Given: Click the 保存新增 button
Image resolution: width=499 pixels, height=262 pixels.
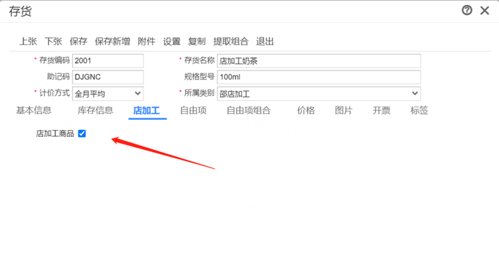Looking at the screenshot, I should tap(112, 41).
